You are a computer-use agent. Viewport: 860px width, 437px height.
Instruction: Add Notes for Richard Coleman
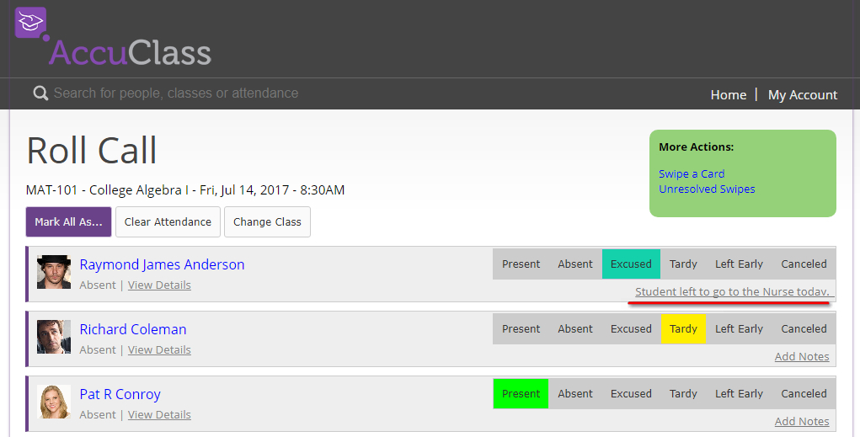[802, 357]
